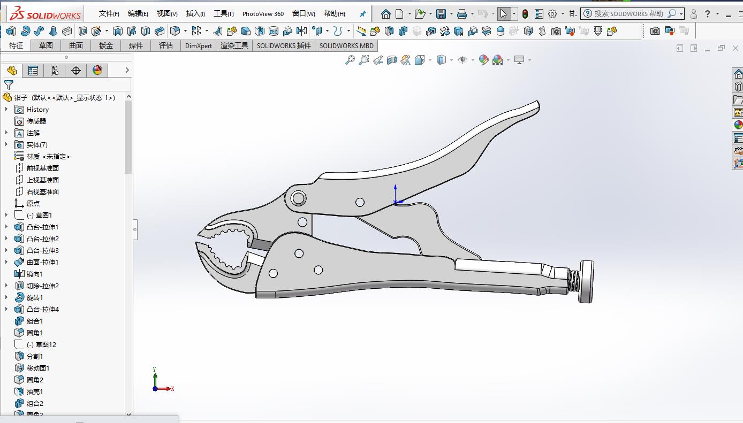Switch to the 评估 evaluate tab

(x=166, y=45)
